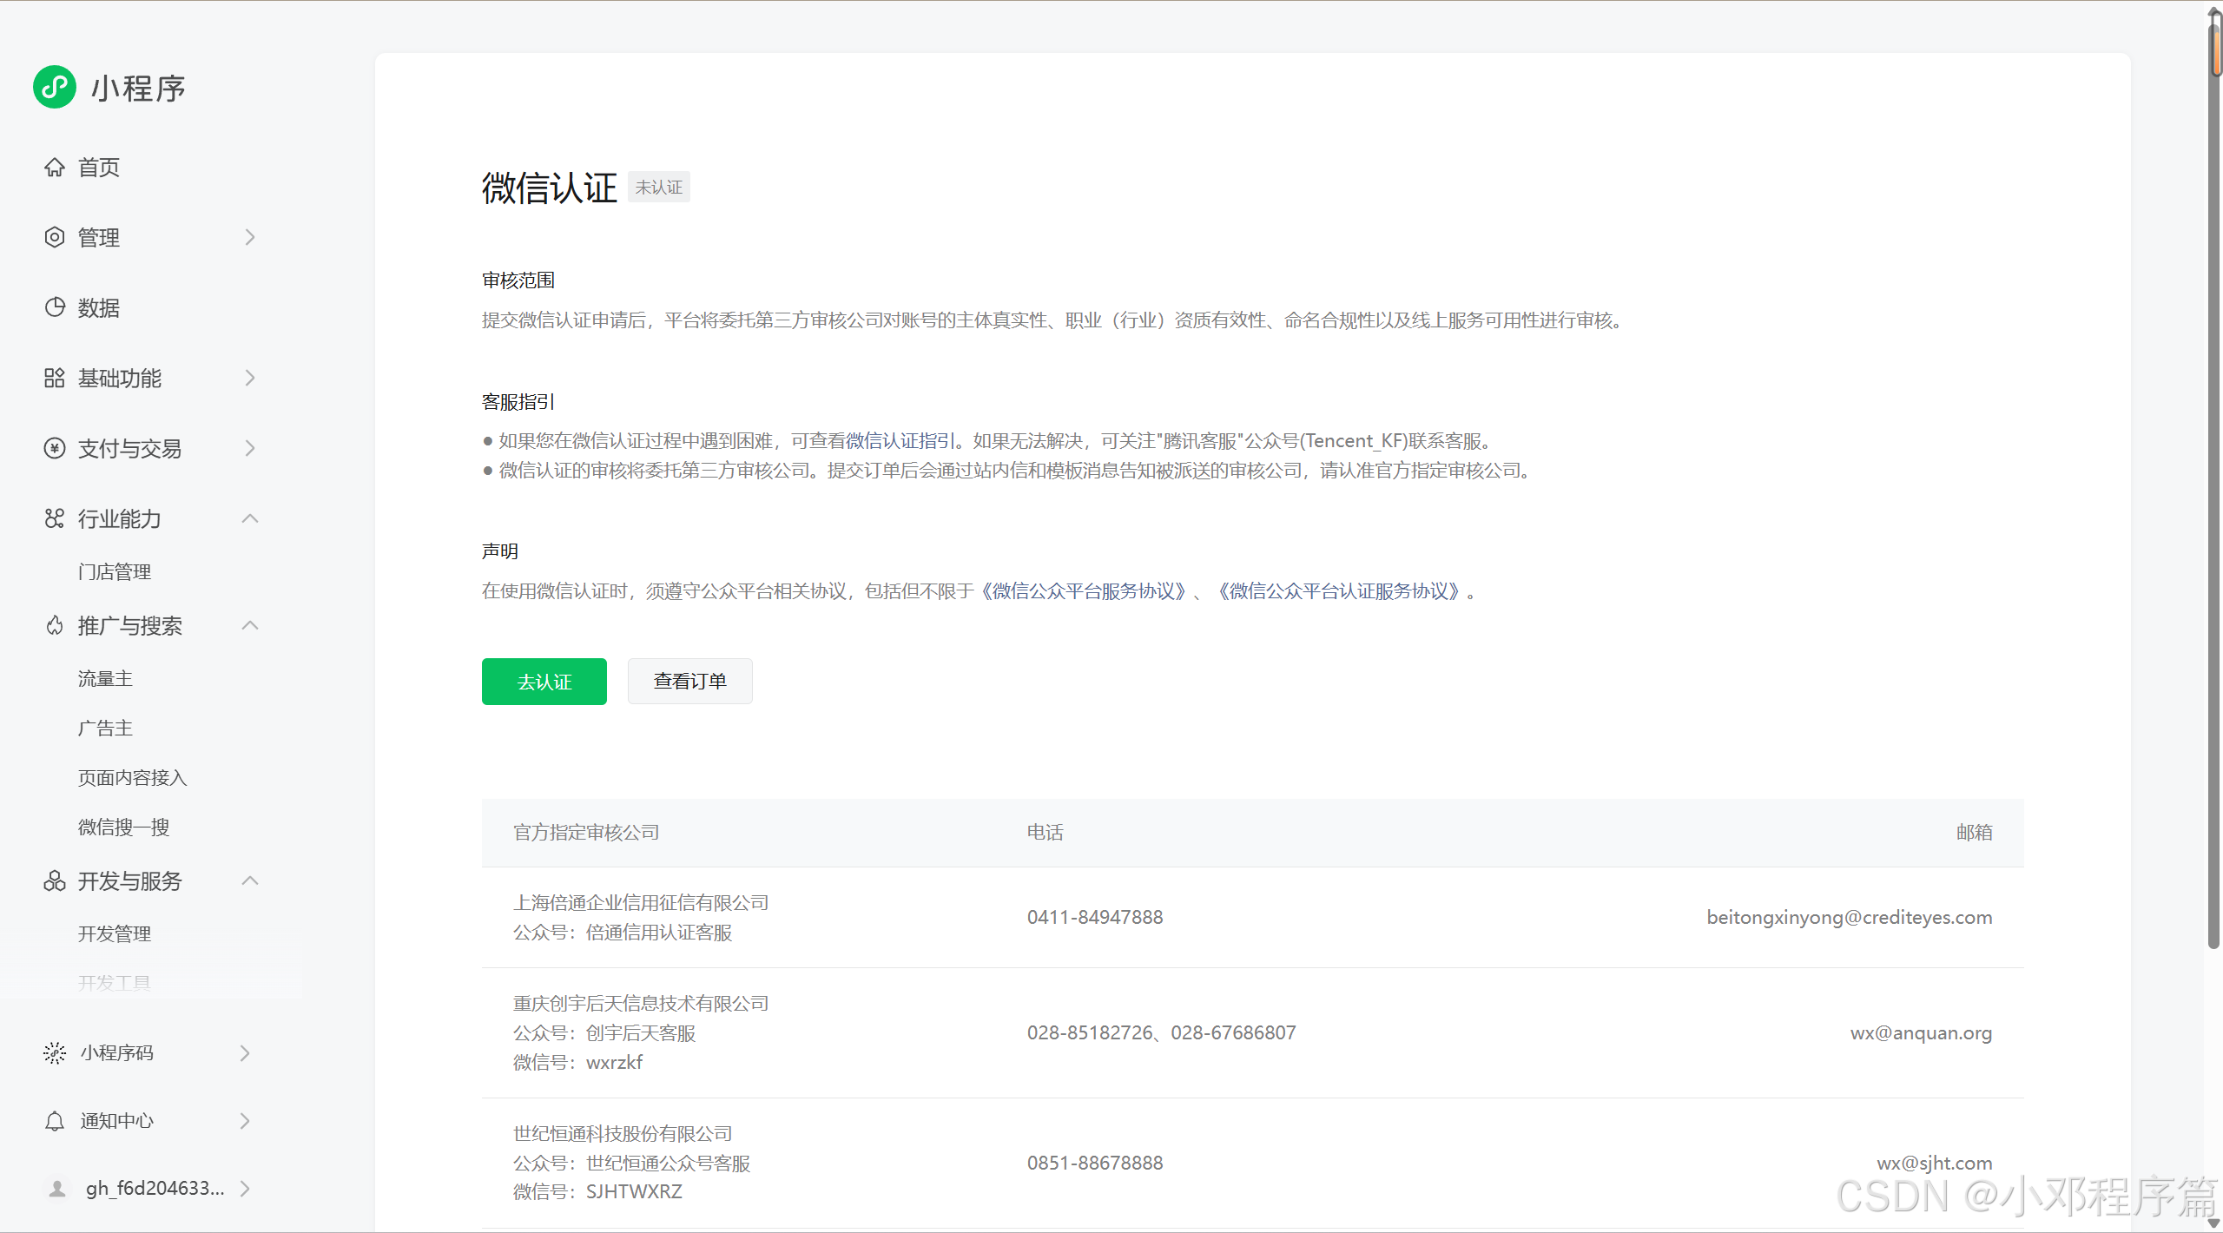
Task: Click the yen icon beside 支付与交易
Action: tap(55, 448)
